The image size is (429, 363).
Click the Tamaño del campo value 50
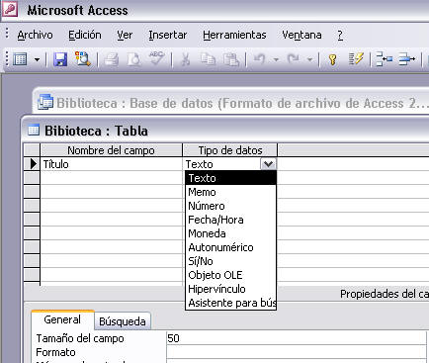297,338
